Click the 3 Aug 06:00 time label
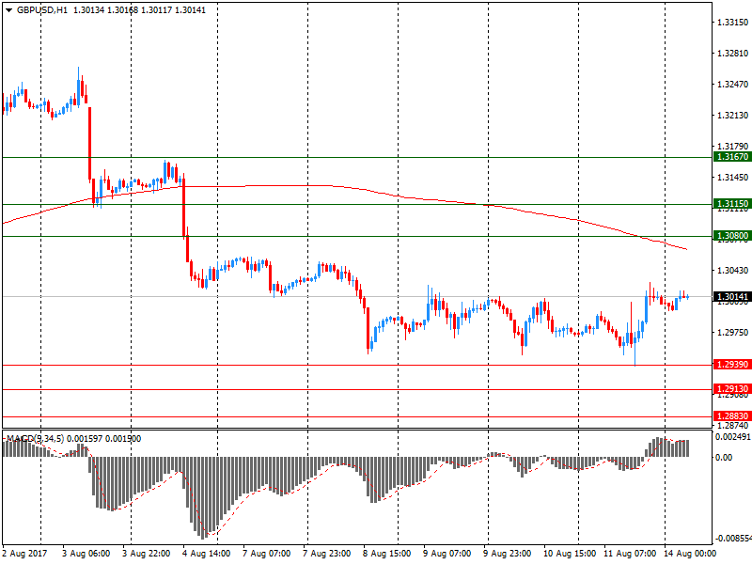Screen dimensions: 752x564 click(86, 554)
